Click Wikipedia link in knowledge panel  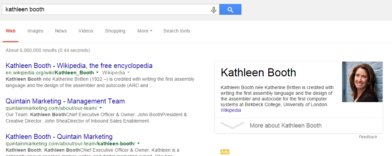[231, 110]
